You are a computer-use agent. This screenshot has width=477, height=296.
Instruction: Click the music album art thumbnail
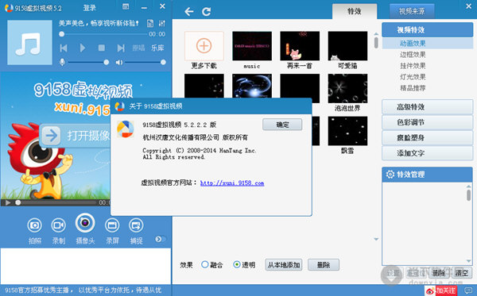[x=29, y=42]
